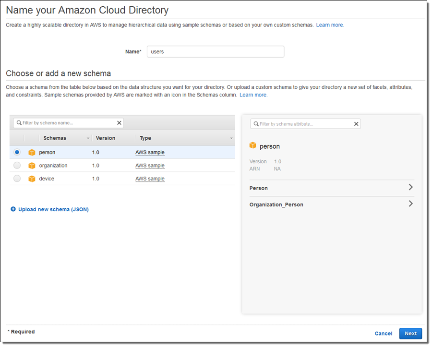Open Upload new schema (JSON) link
Image resolution: width=432 pixels, height=347 pixels.
[53, 209]
